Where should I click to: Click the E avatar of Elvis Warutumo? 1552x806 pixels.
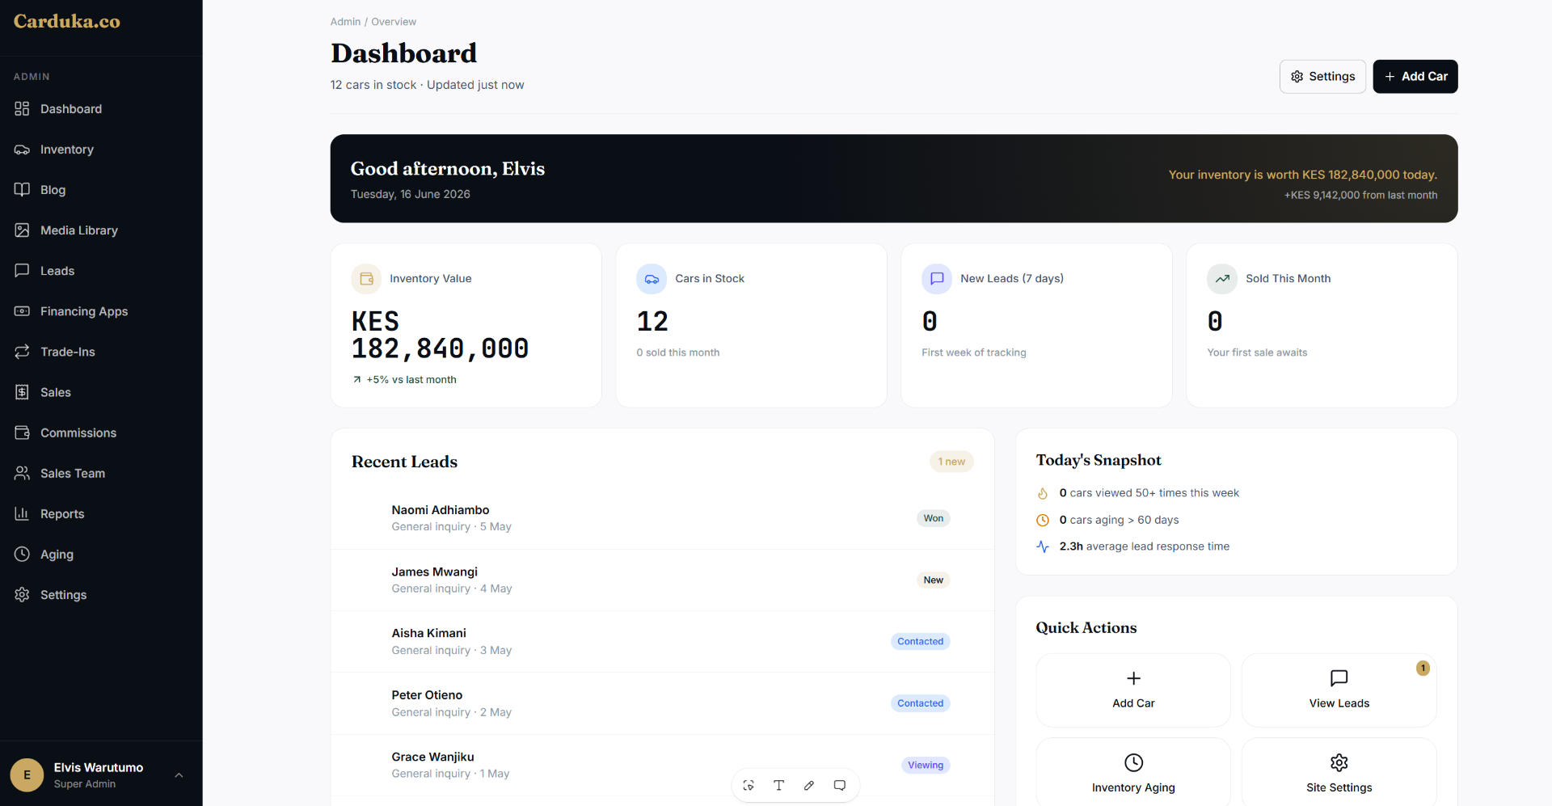27,774
